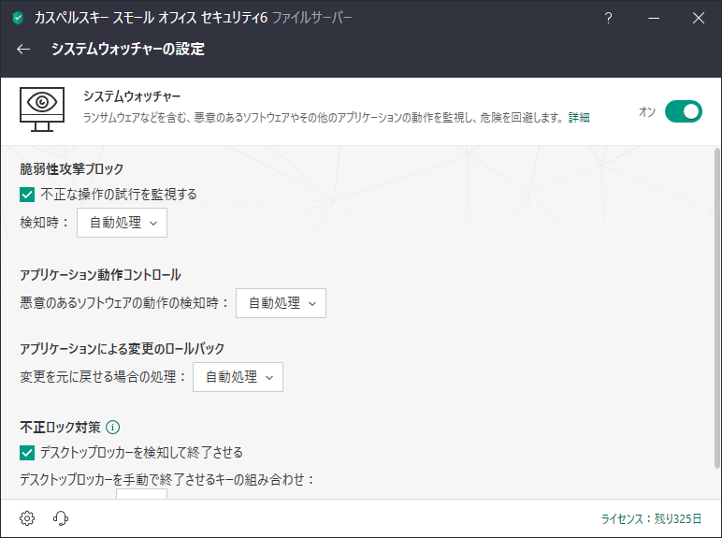Uncheck 不正な操作の試行を監視する checkbox
This screenshot has height=538, width=722.
27,195
